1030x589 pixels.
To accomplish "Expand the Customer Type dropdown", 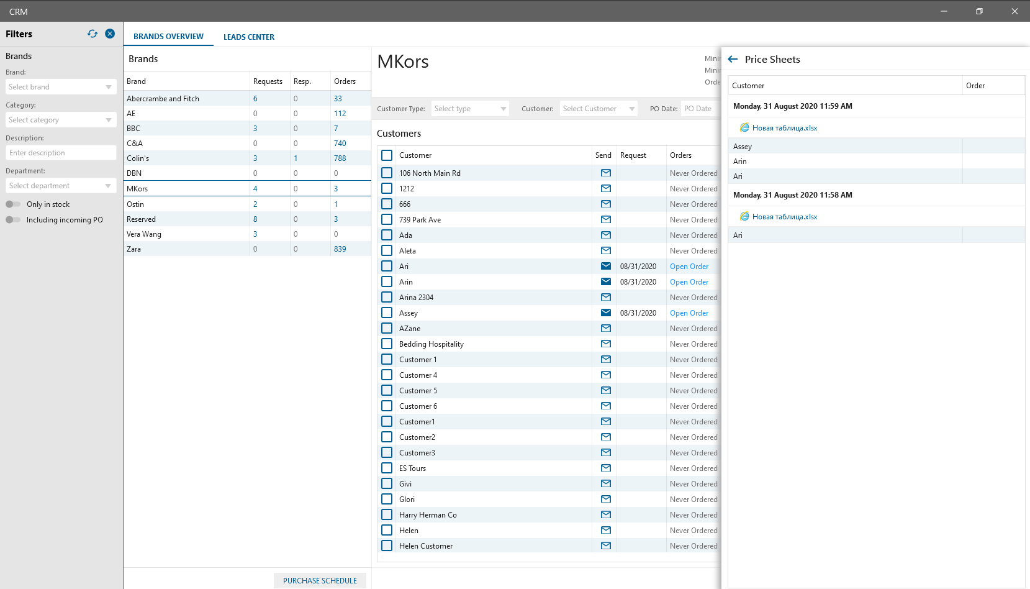I will [470, 109].
